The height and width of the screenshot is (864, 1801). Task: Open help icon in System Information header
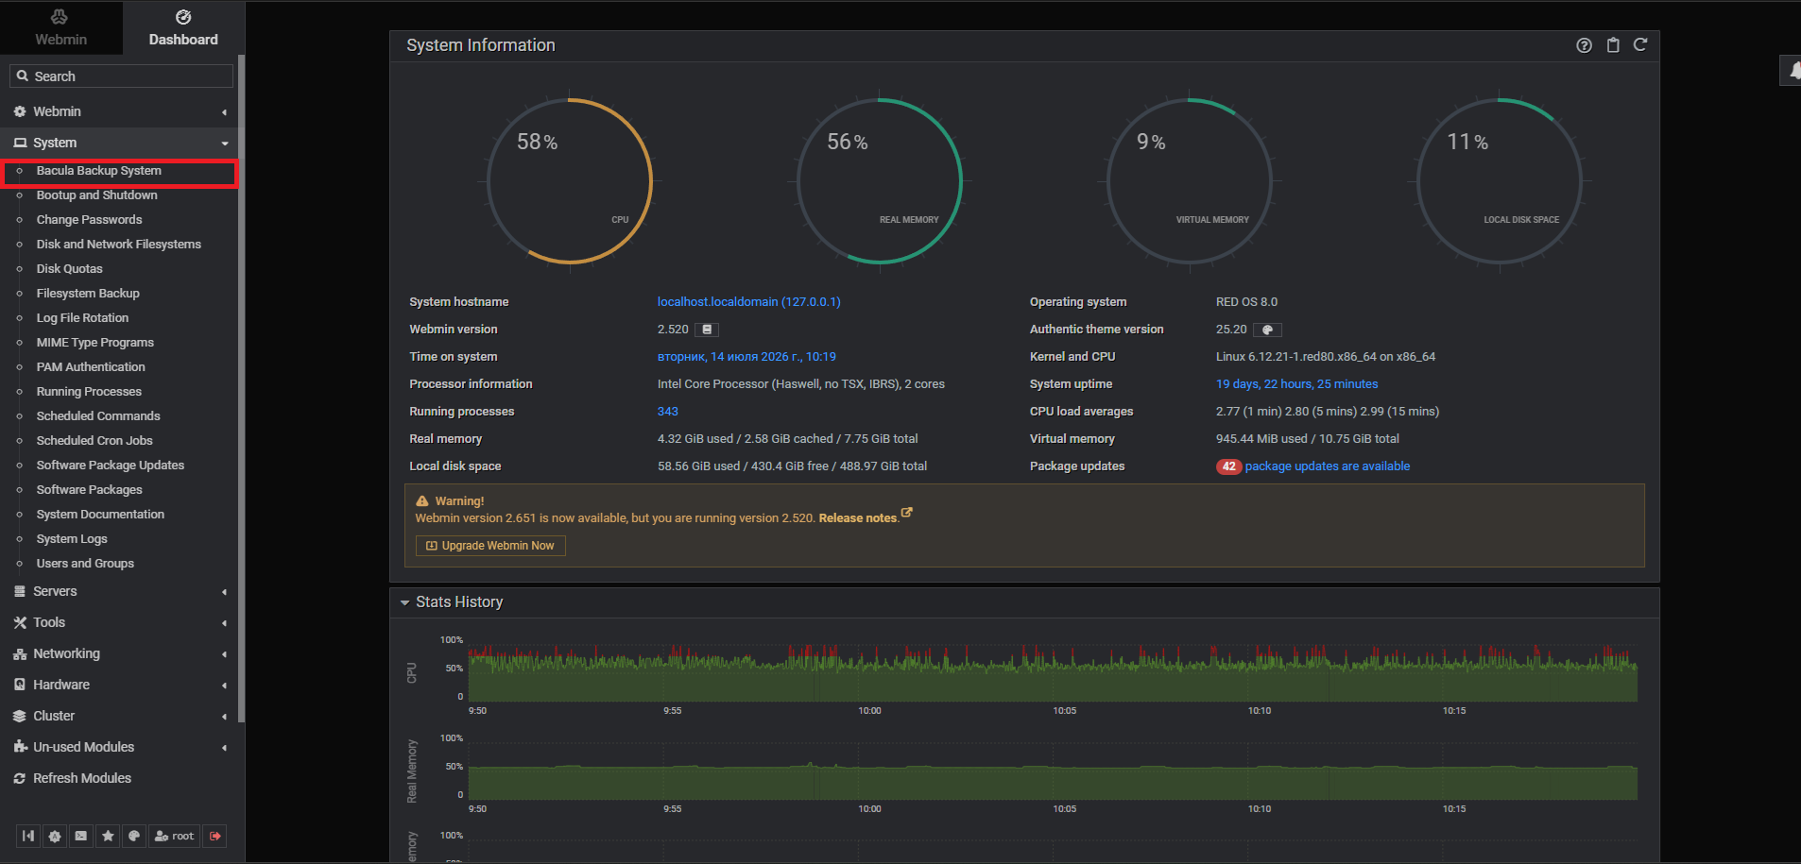[x=1584, y=45]
